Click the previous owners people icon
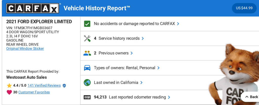 tap(87, 53)
